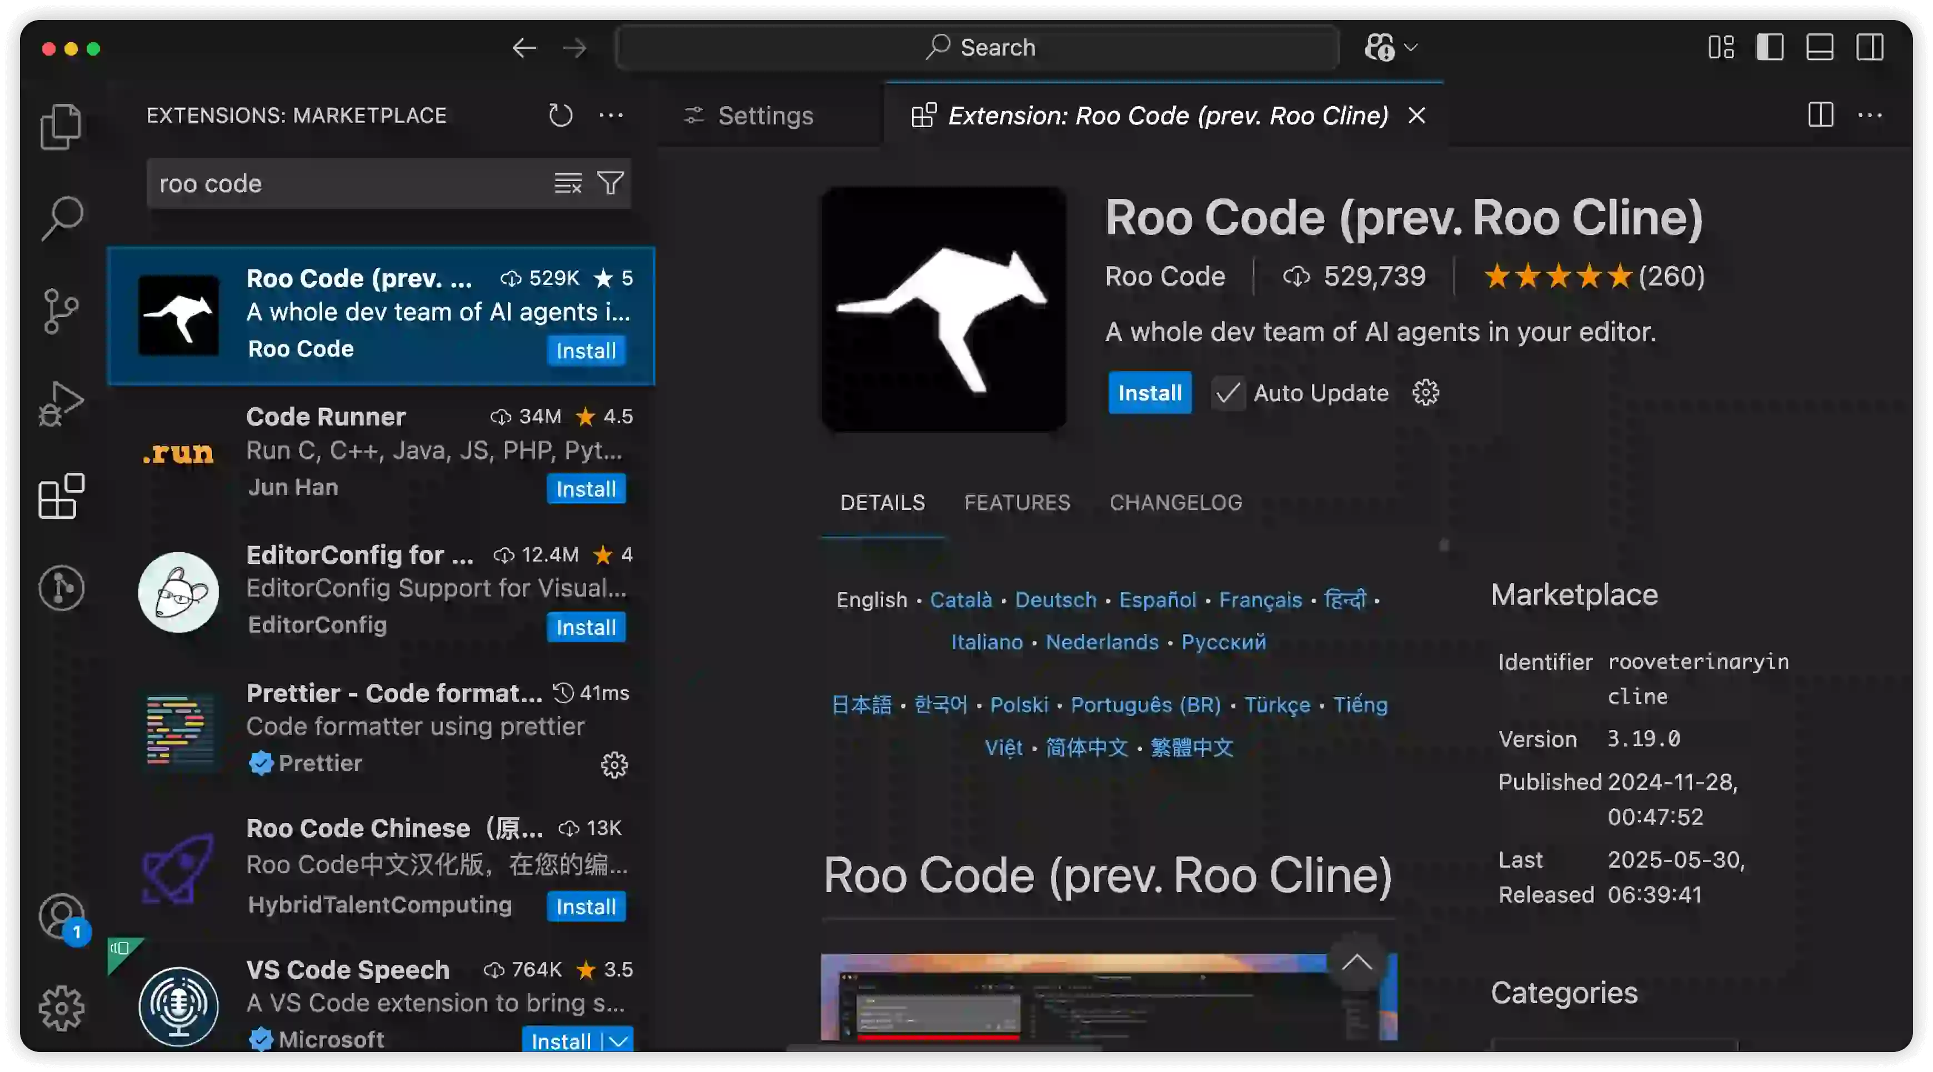1933x1072 pixels.
Task: Open Italiano readme link
Action: [986, 642]
